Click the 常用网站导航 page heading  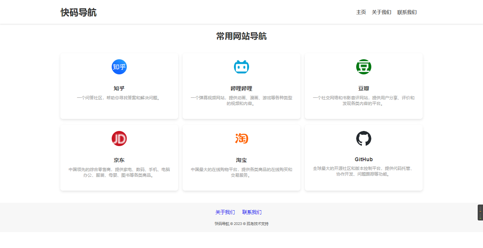[241, 36]
